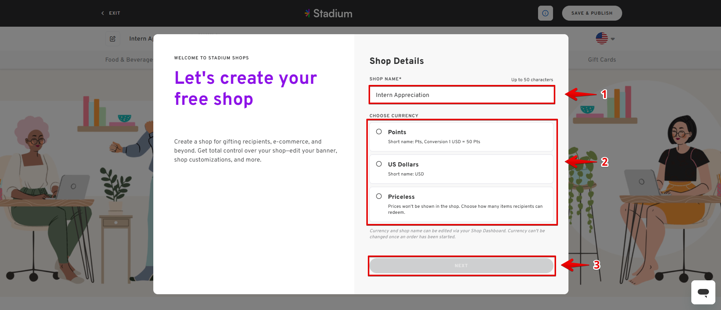Expand the dropdown arrow beside the flag
This screenshot has width=721, height=310.
[x=613, y=39]
